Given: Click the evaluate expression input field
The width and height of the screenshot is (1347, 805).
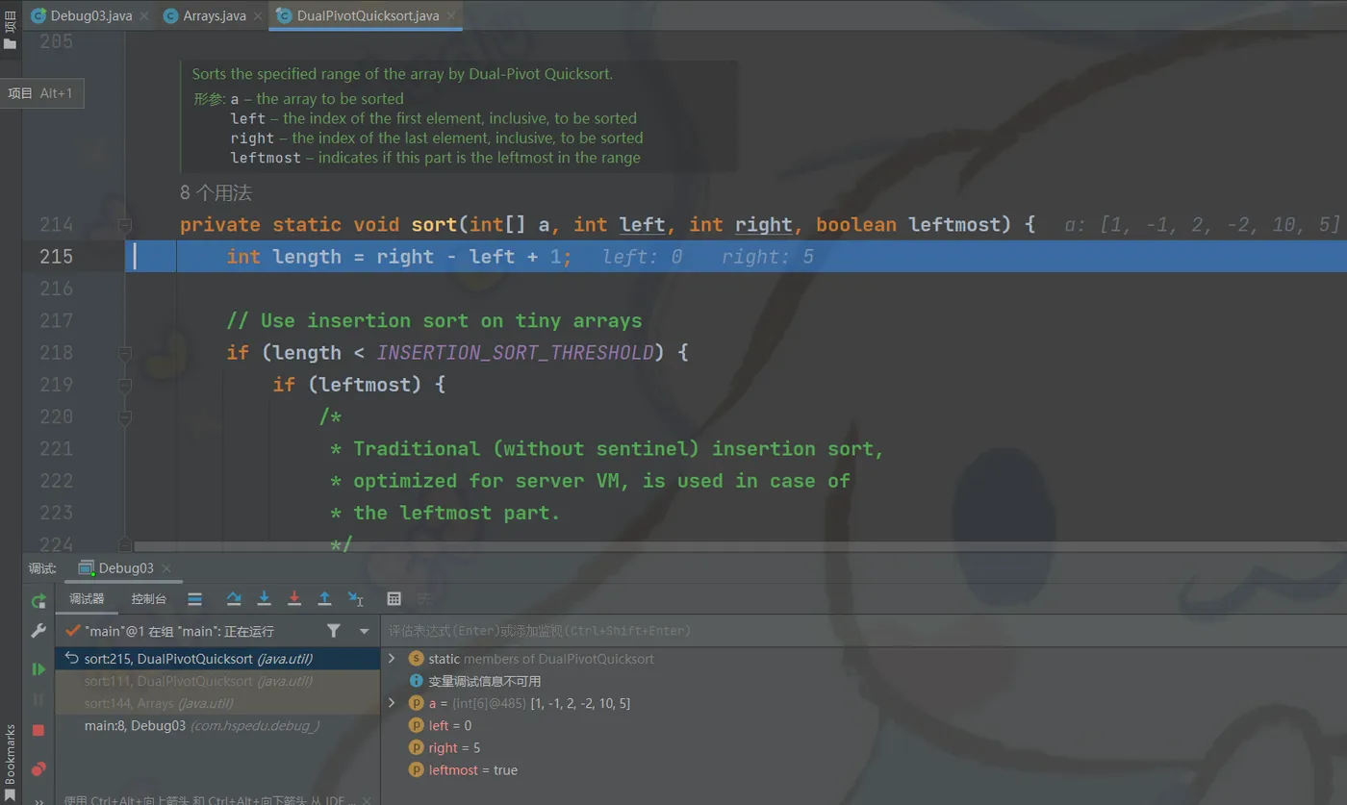Looking at the screenshot, I should pos(864,631).
